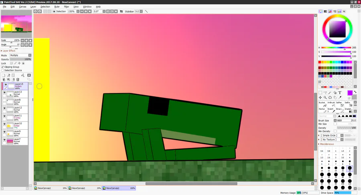The image size is (361, 195).
Task: Adjust the Hue slider
Action: point(336,48)
